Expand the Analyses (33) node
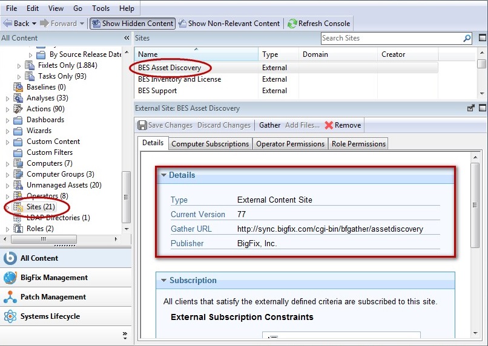Image resolution: width=488 pixels, height=346 pixels. tap(7, 99)
